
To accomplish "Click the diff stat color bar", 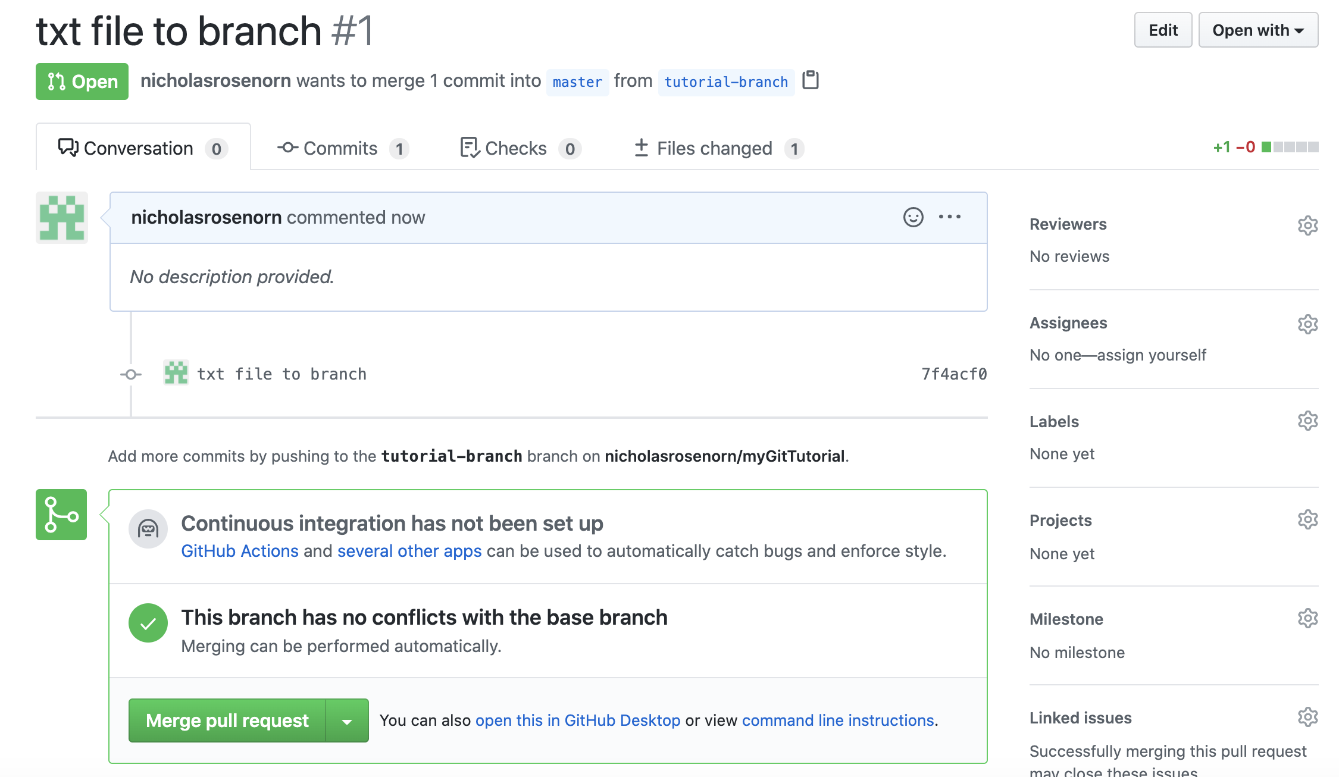I will (1290, 147).
